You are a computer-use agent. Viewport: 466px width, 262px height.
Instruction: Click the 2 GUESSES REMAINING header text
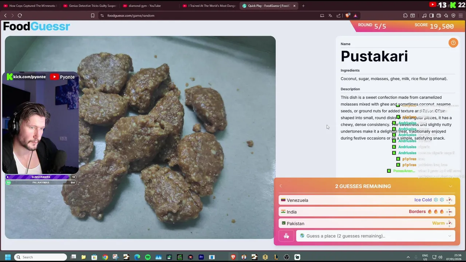(363, 186)
